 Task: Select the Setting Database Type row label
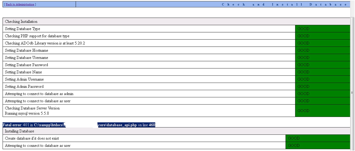[x=23, y=29]
